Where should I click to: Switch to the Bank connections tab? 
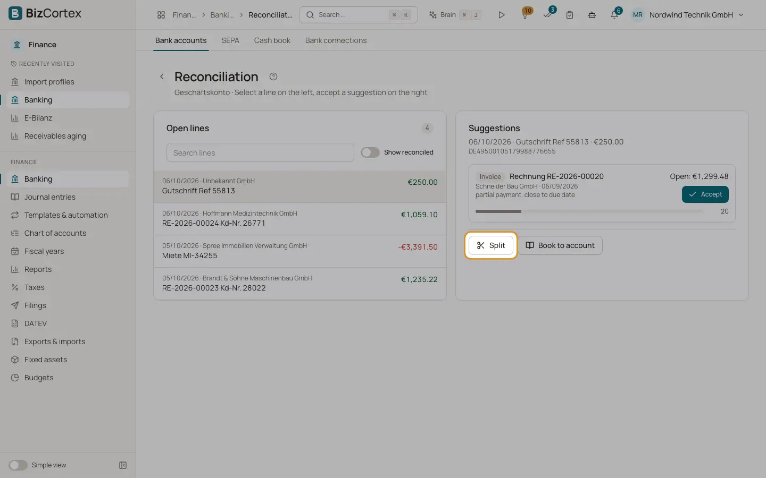pos(336,40)
